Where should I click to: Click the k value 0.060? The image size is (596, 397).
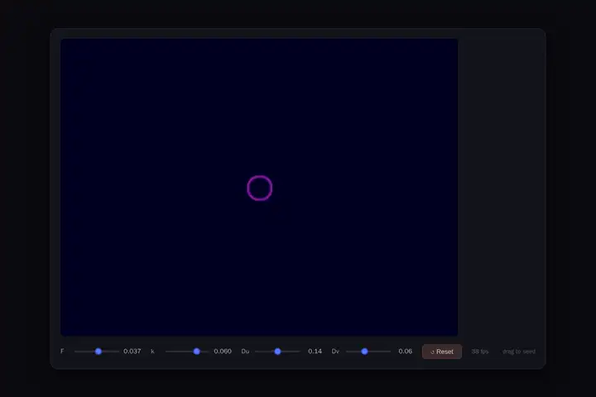(223, 352)
